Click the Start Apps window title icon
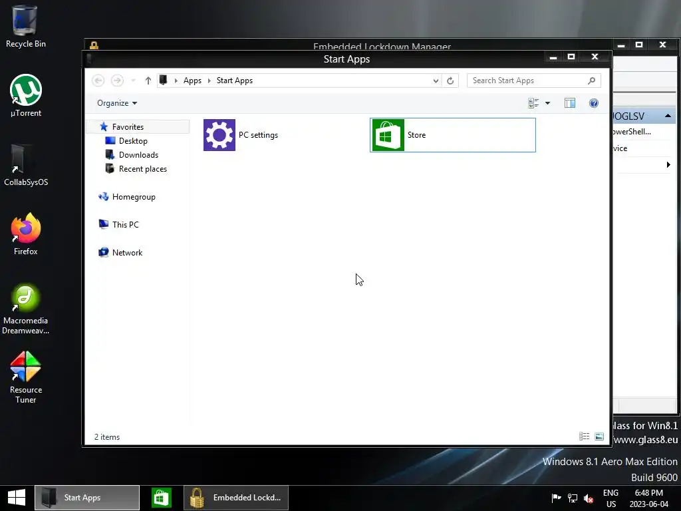 [x=89, y=59]
